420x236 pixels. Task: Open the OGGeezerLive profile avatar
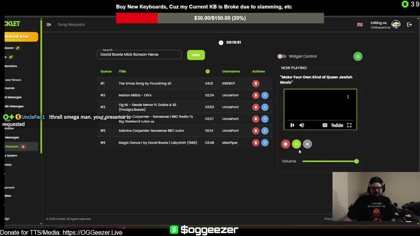tap(396, 25)
